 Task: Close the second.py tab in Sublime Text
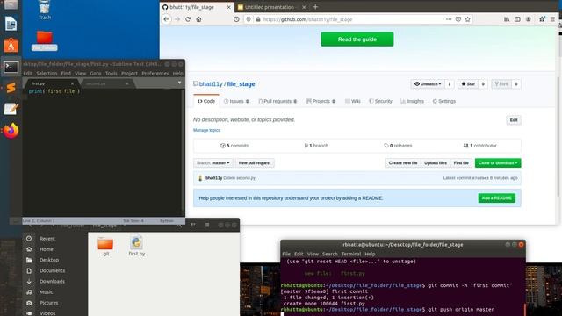pyautogui.click(x=127, y=83)
